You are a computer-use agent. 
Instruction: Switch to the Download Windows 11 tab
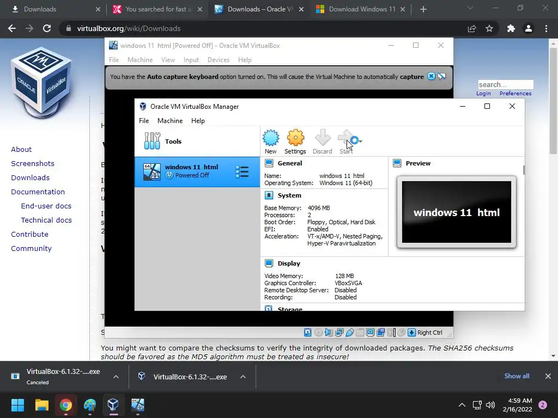(361, 9)
